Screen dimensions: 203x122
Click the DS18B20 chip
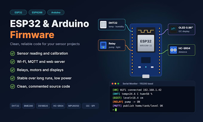click(x=43, y=106)
